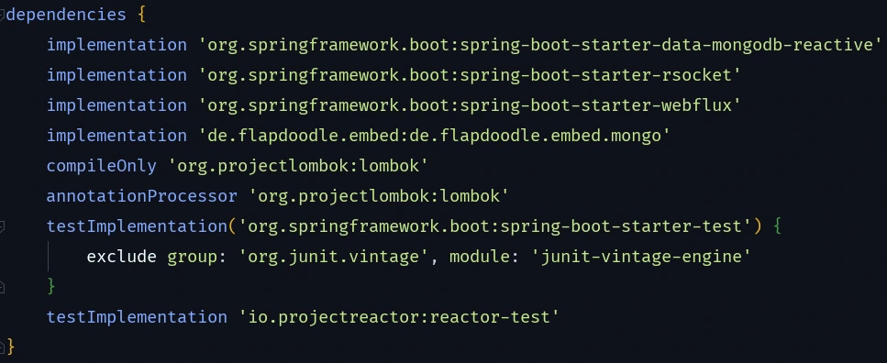This screenshot has width=887, height=363.
Task: Click the 'annotationProcessor' keyword
Action: click(x=141, y=196)
